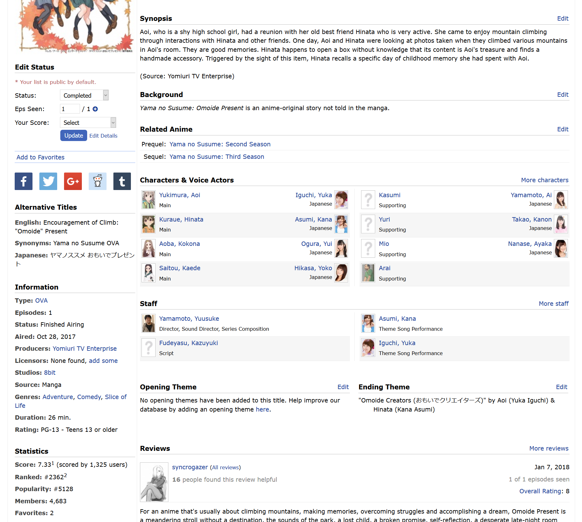Image resolution: width=582 pixels, height=522 pixels.
Task: Share the page on Facebook
Action: pyautogui.click(x=23, y=181)
